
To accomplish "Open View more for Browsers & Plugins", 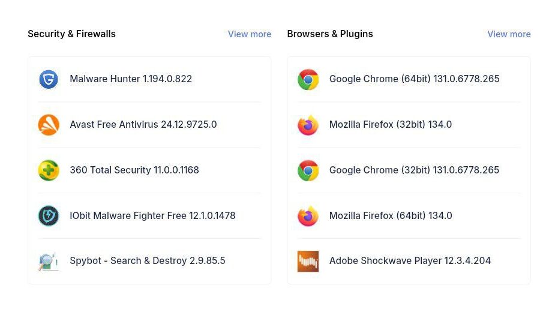I will [509, 34].
